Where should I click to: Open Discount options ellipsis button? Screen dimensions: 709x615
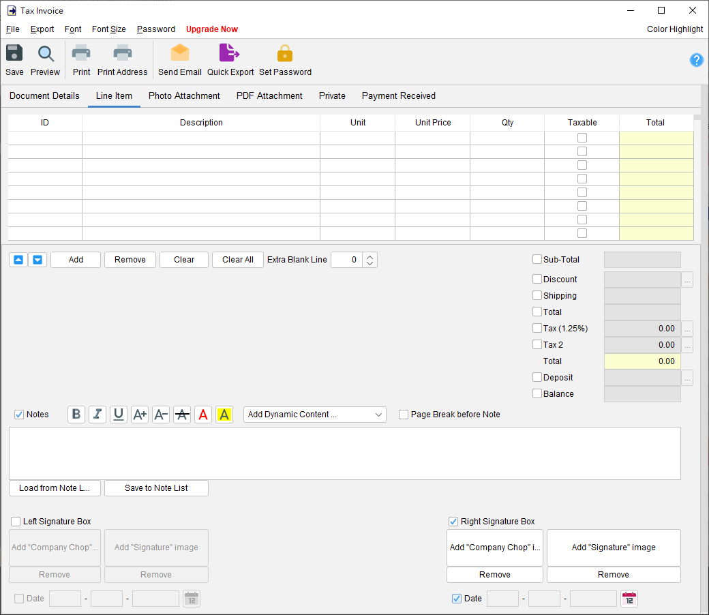(x=687, y=280)
